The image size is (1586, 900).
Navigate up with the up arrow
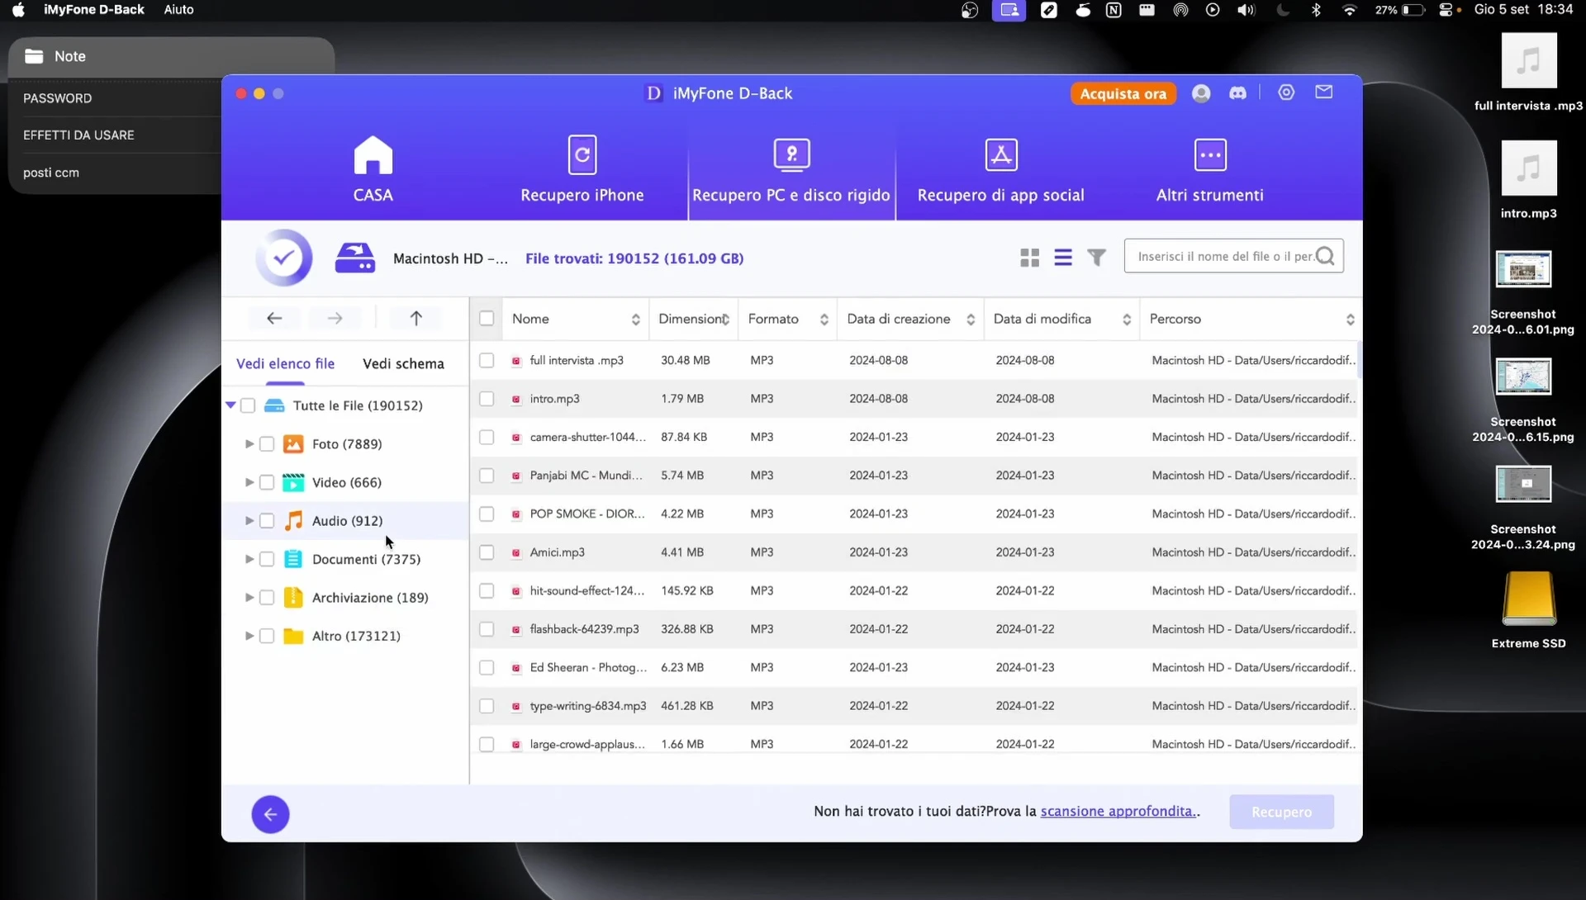click(x=416, y=318)
